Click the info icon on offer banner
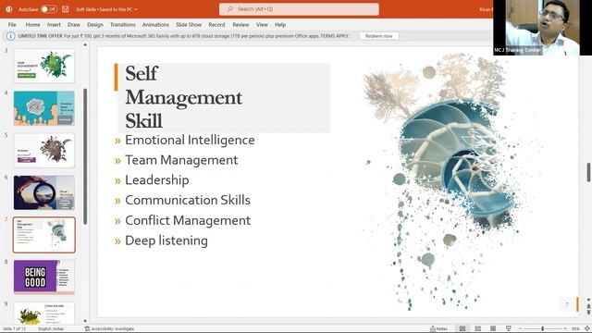This screenshot has height=333, width=592. (x=10, y=36)
